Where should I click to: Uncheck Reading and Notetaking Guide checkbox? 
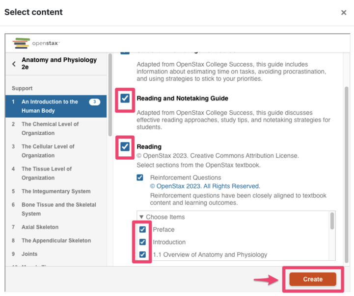(x=125, y=98)
